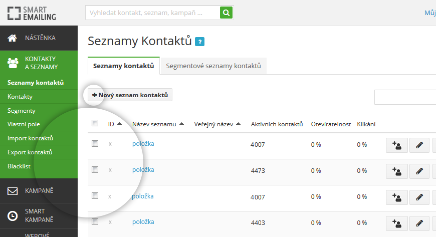Click the Otevíratelnost column header
The image size is (436, 237).
coord(331,124)
